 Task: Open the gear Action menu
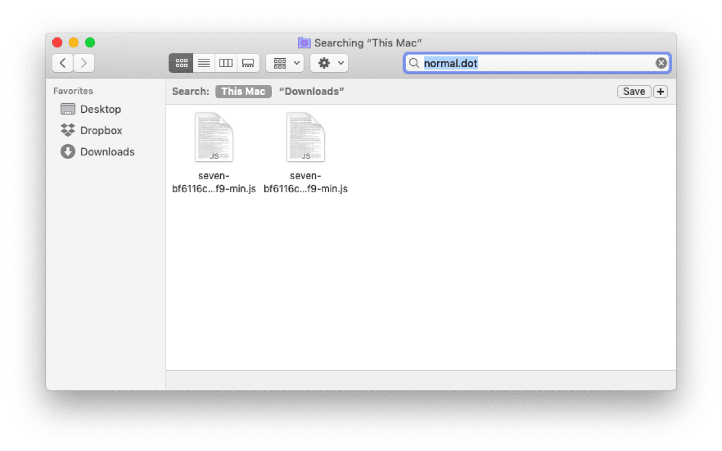[x=330, y=63]
